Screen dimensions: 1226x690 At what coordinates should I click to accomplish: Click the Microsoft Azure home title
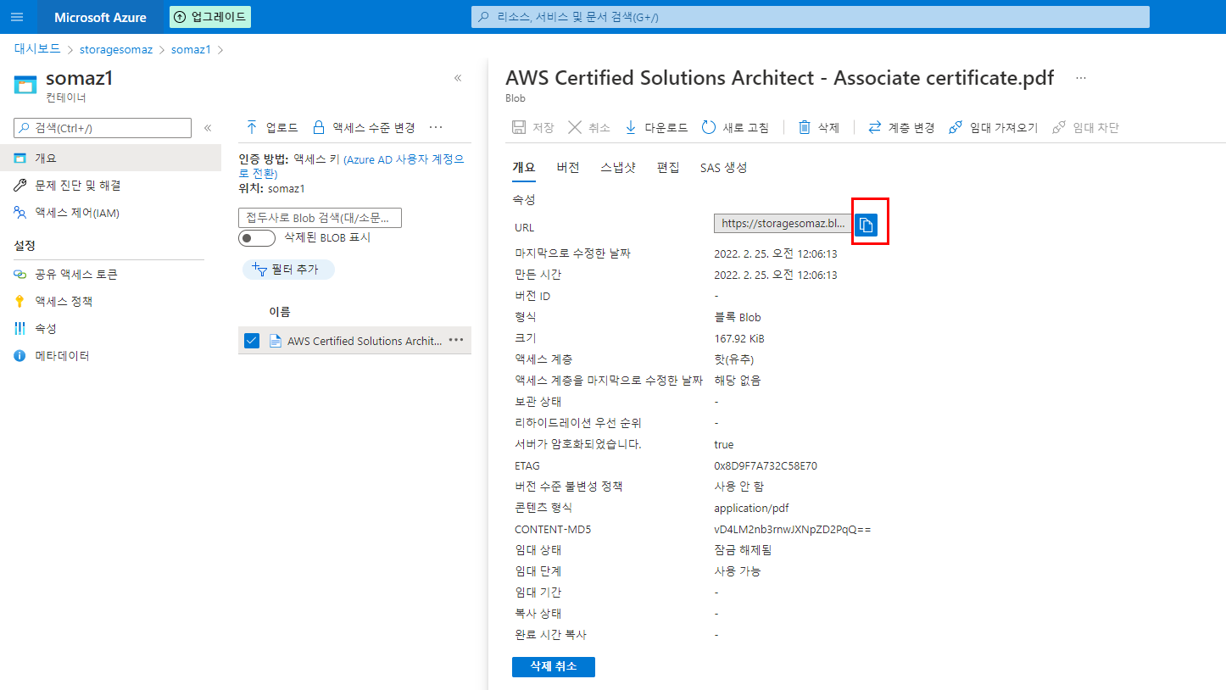coord(100,17)
